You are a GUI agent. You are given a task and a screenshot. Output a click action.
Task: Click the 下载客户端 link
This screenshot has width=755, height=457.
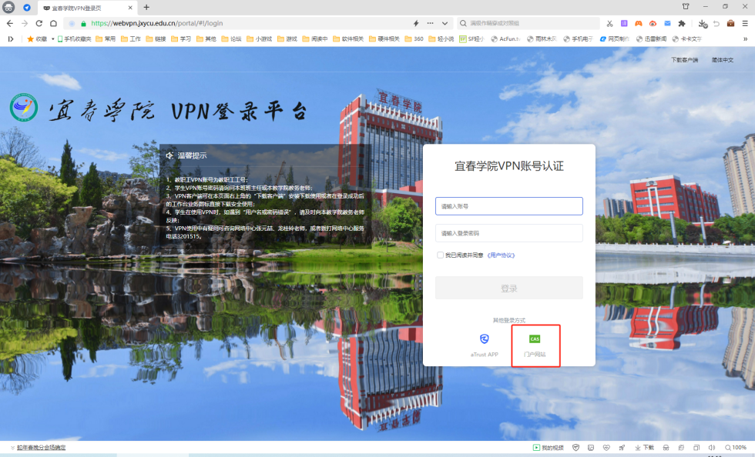[x=683, y=59]
